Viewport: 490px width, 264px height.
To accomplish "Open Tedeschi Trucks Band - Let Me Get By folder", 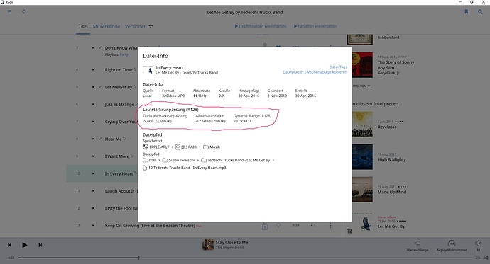I will click(x=236, y=160).
